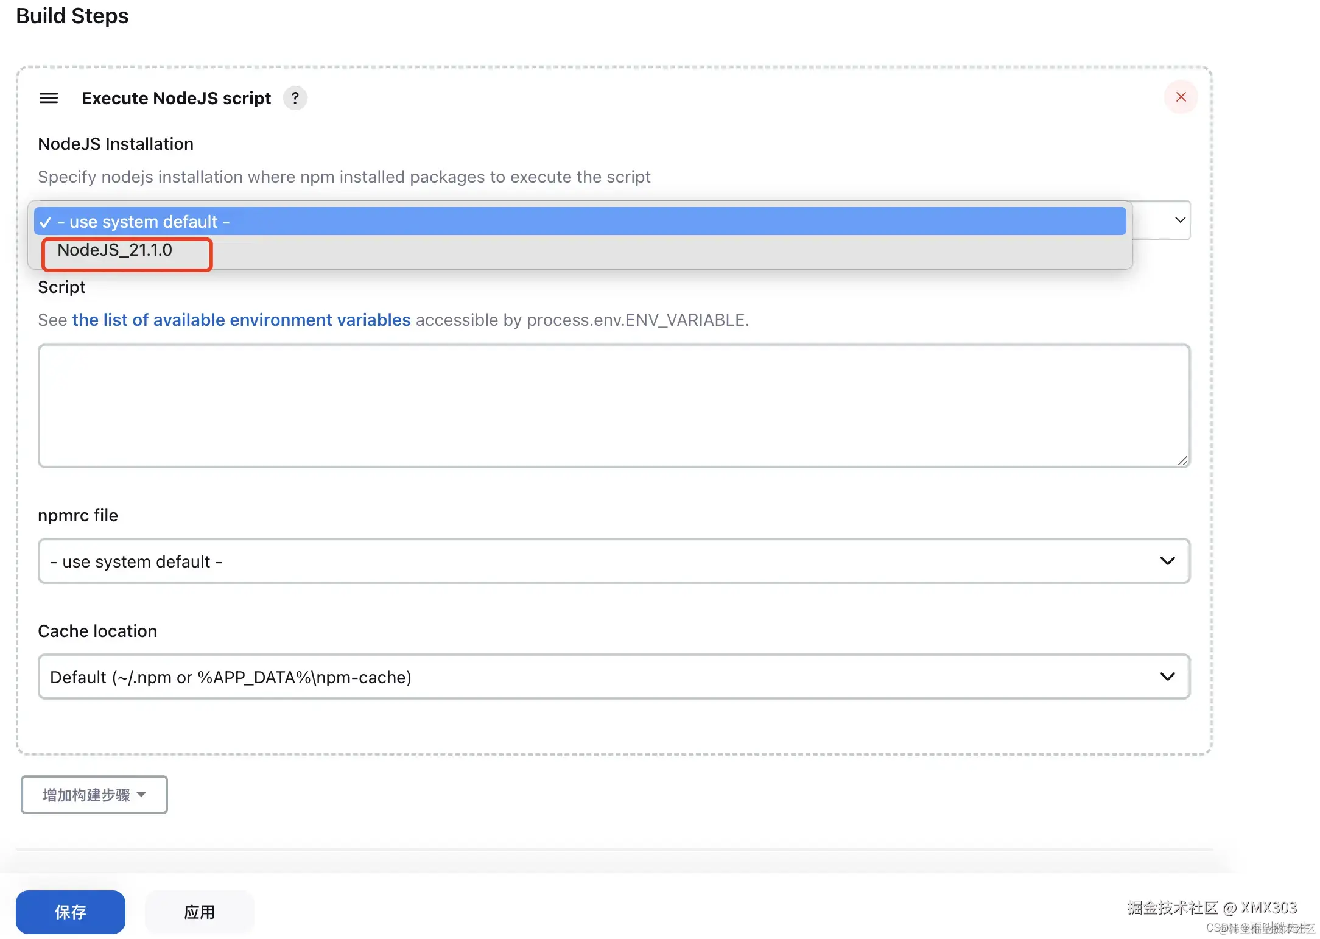Image resolution: width=1320 pixels, height=939 pixels.
Task: Click the npmrc file dropdown chevron arrow
Action: 1167,561
